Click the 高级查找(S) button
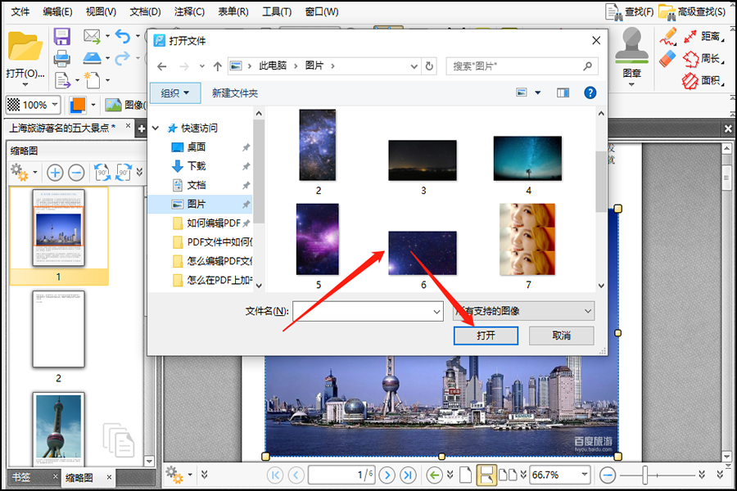 pyautogui.click(x=691, y=11)
